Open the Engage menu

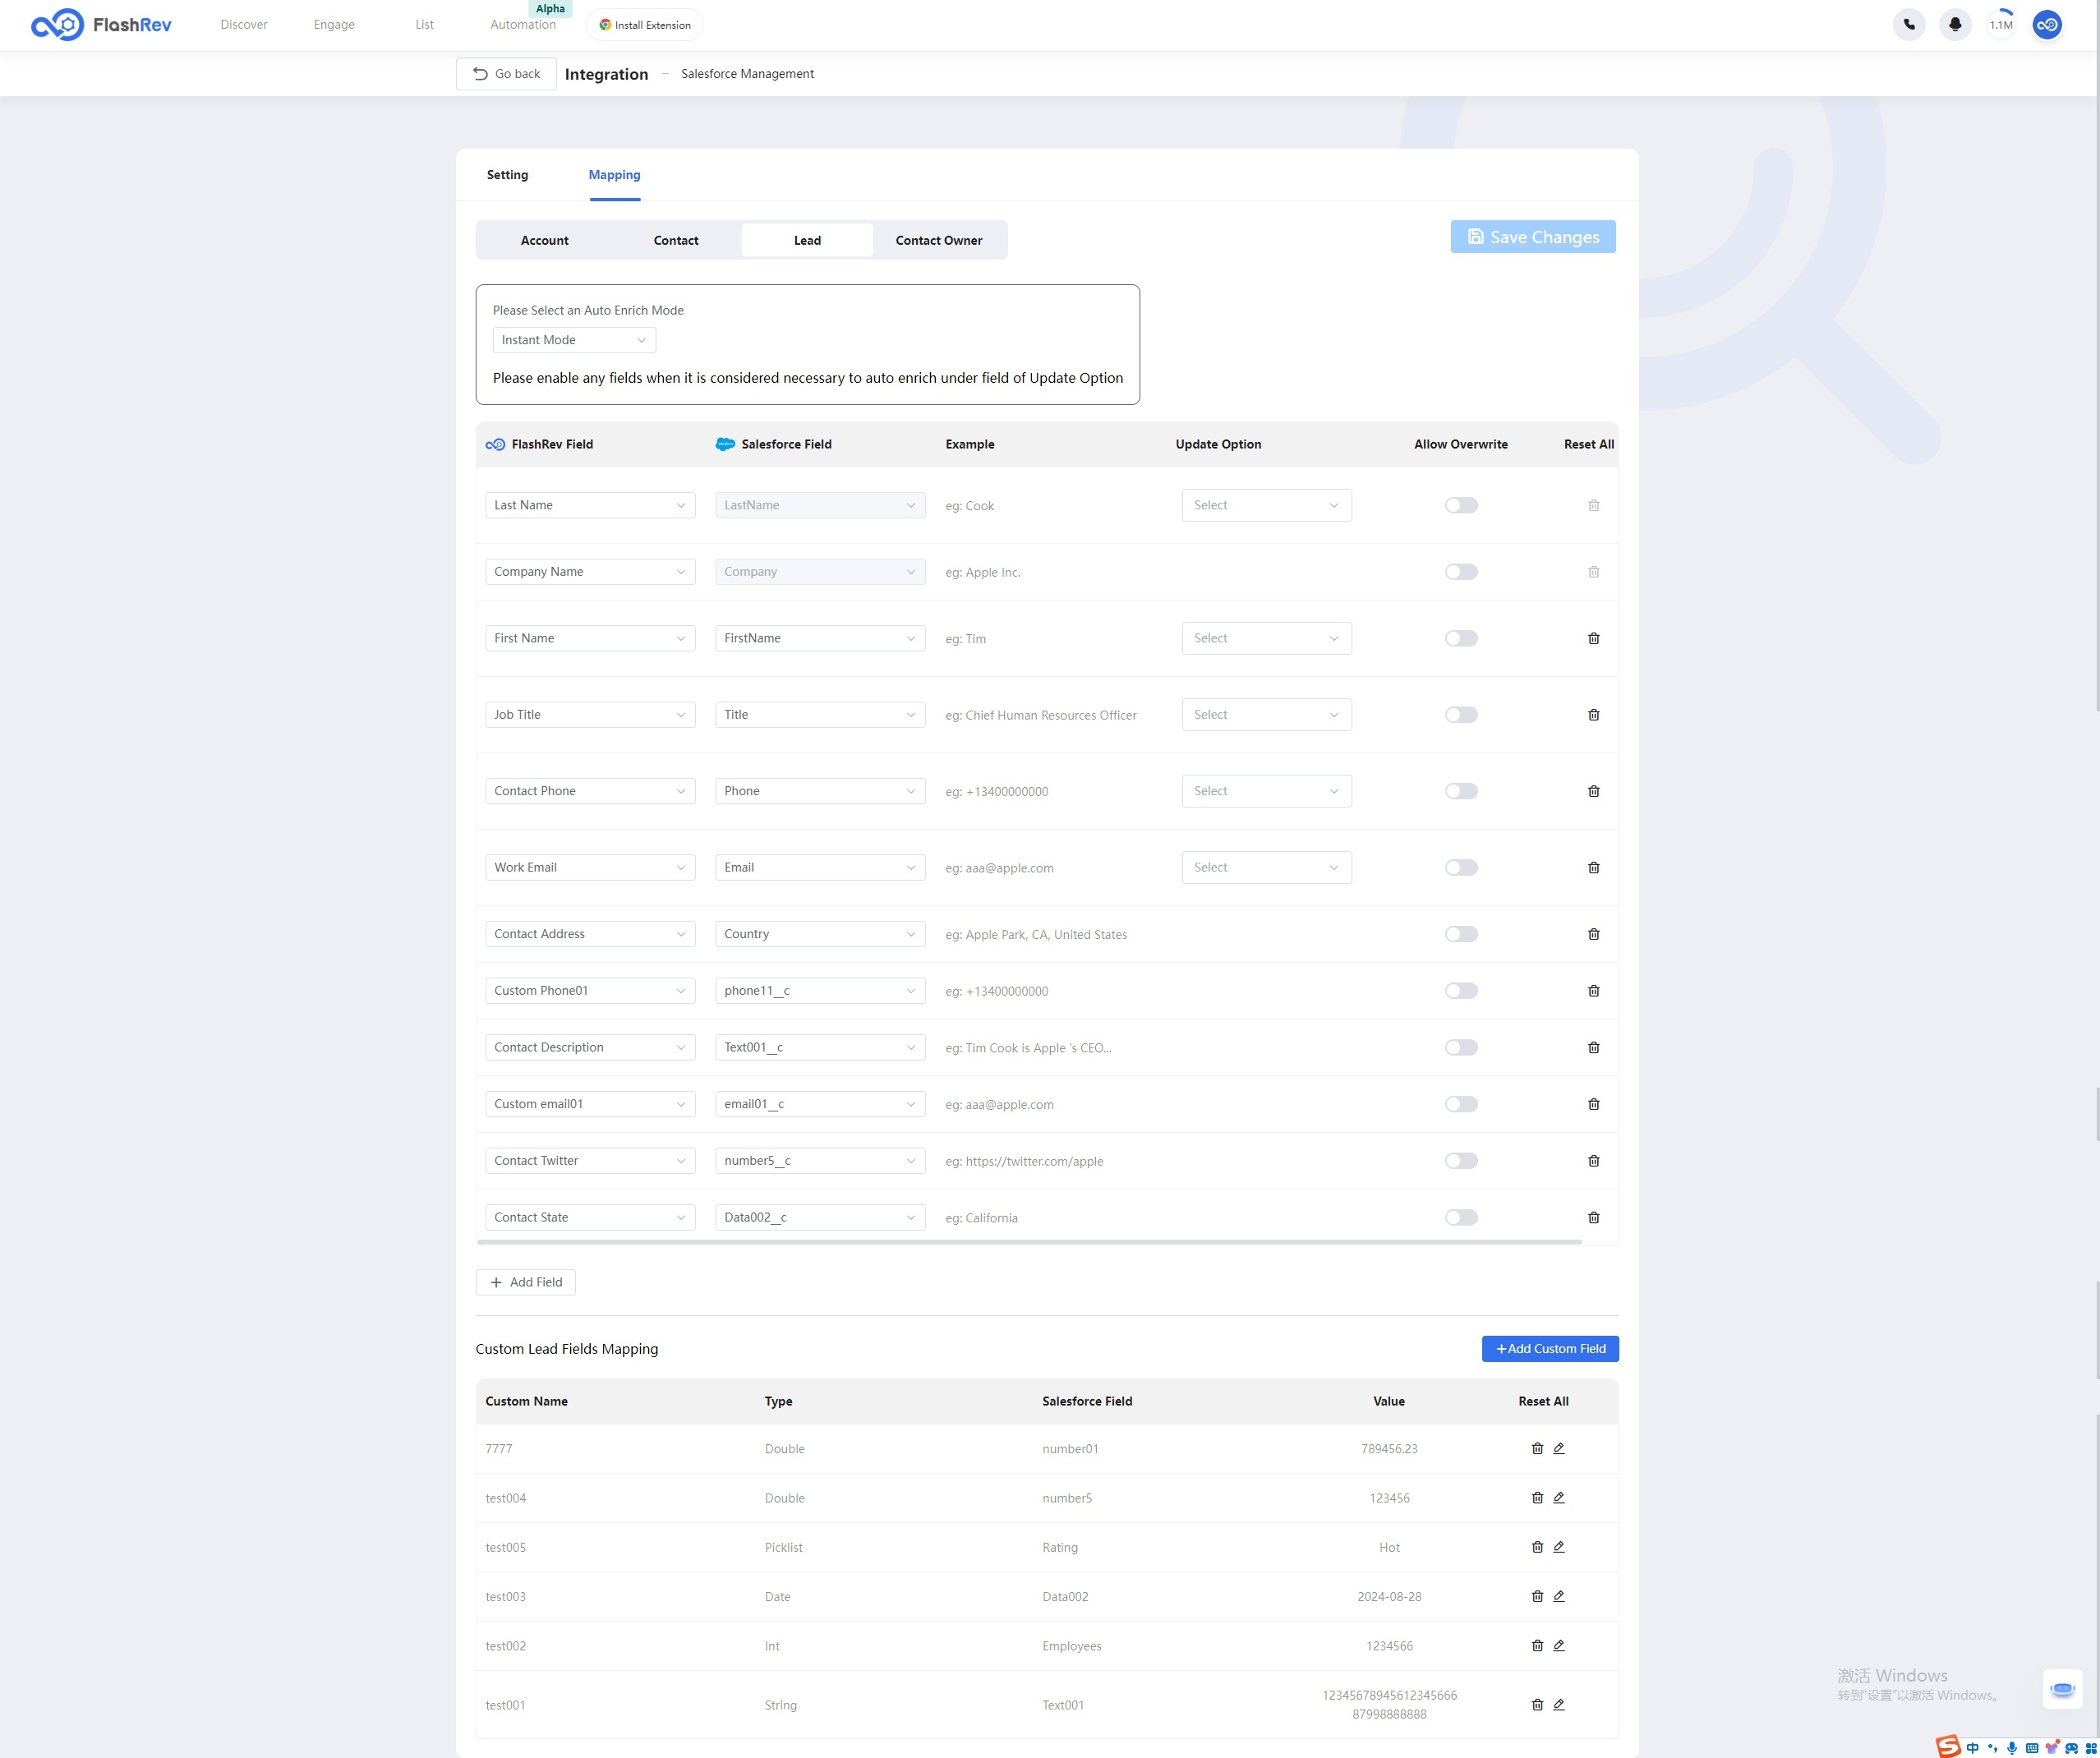click(334, 25)
